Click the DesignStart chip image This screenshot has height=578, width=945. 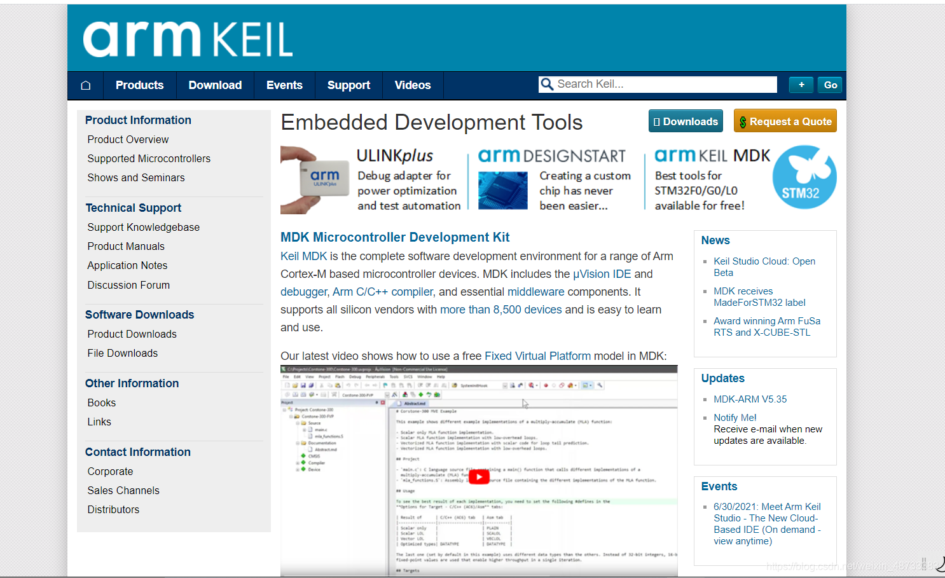pyautogui.click(x=502, y=191)
